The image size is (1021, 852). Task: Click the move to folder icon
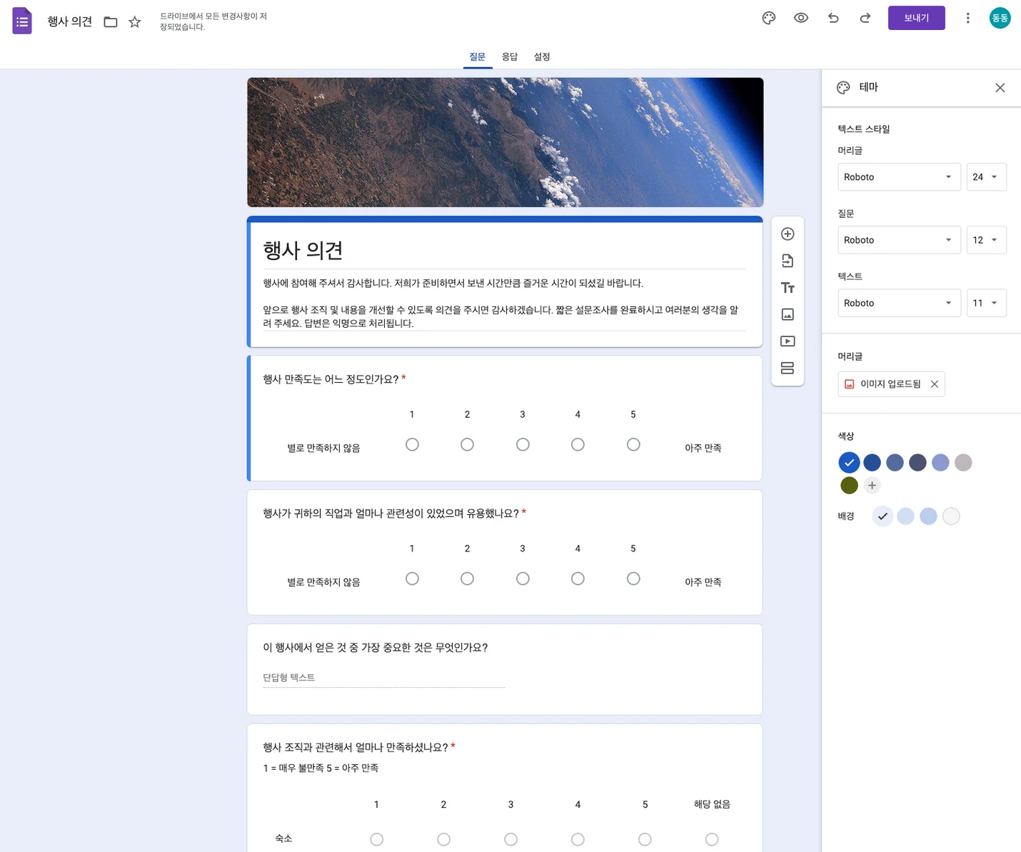pyautogui.click(x=111, y=22)
